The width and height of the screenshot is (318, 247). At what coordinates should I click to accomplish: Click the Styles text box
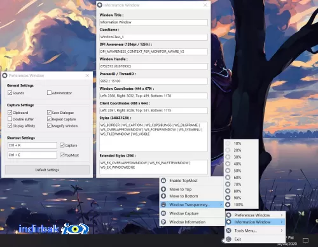(153, 137)
